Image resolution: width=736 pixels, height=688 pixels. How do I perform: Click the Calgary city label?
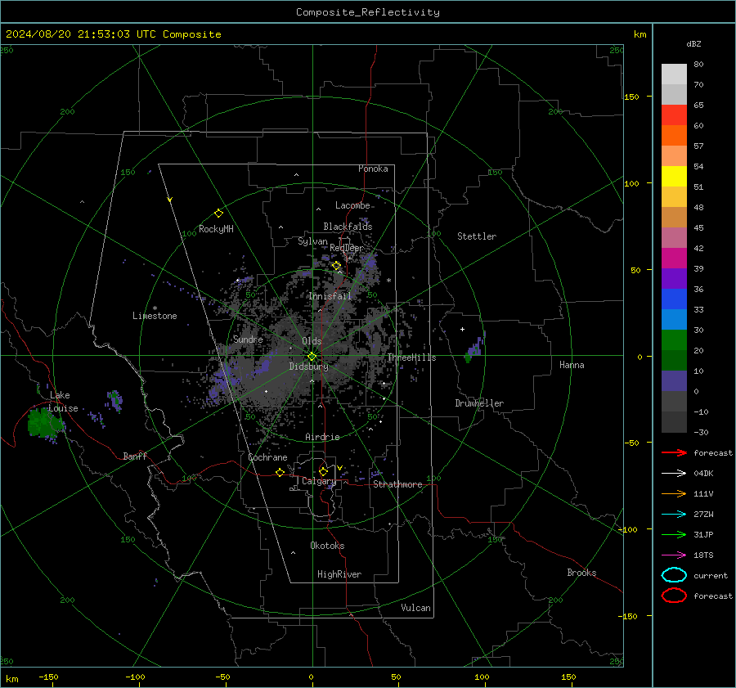319,481
